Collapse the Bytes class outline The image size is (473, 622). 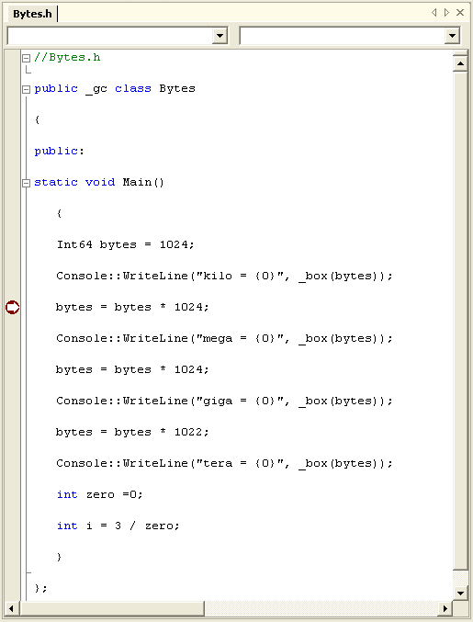[x=26, y=89]
